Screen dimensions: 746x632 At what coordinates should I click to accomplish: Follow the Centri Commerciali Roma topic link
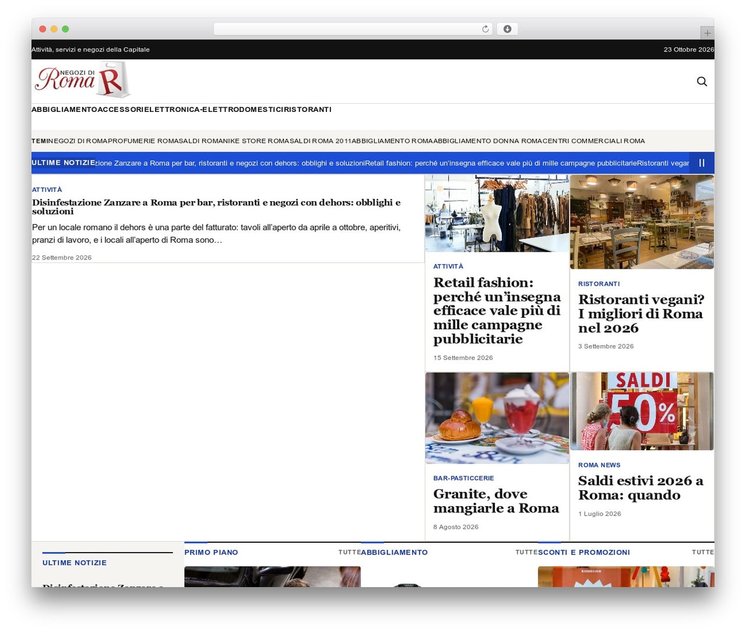tap(593, 141)
